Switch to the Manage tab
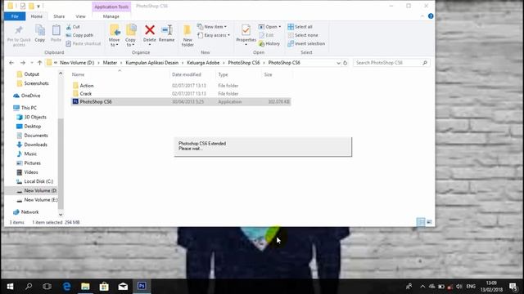This screenshot has height=294, width=524. [111, 16]
